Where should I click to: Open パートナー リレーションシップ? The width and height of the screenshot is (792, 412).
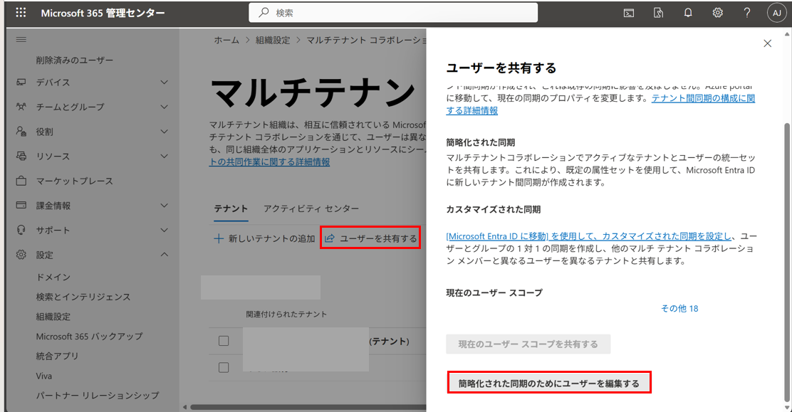98,396
